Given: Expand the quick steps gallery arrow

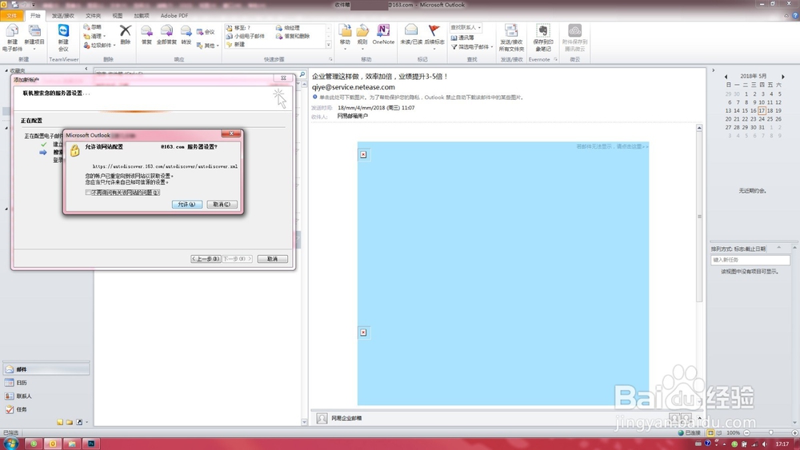Looking at the screenshot, I should pos(329,45).
